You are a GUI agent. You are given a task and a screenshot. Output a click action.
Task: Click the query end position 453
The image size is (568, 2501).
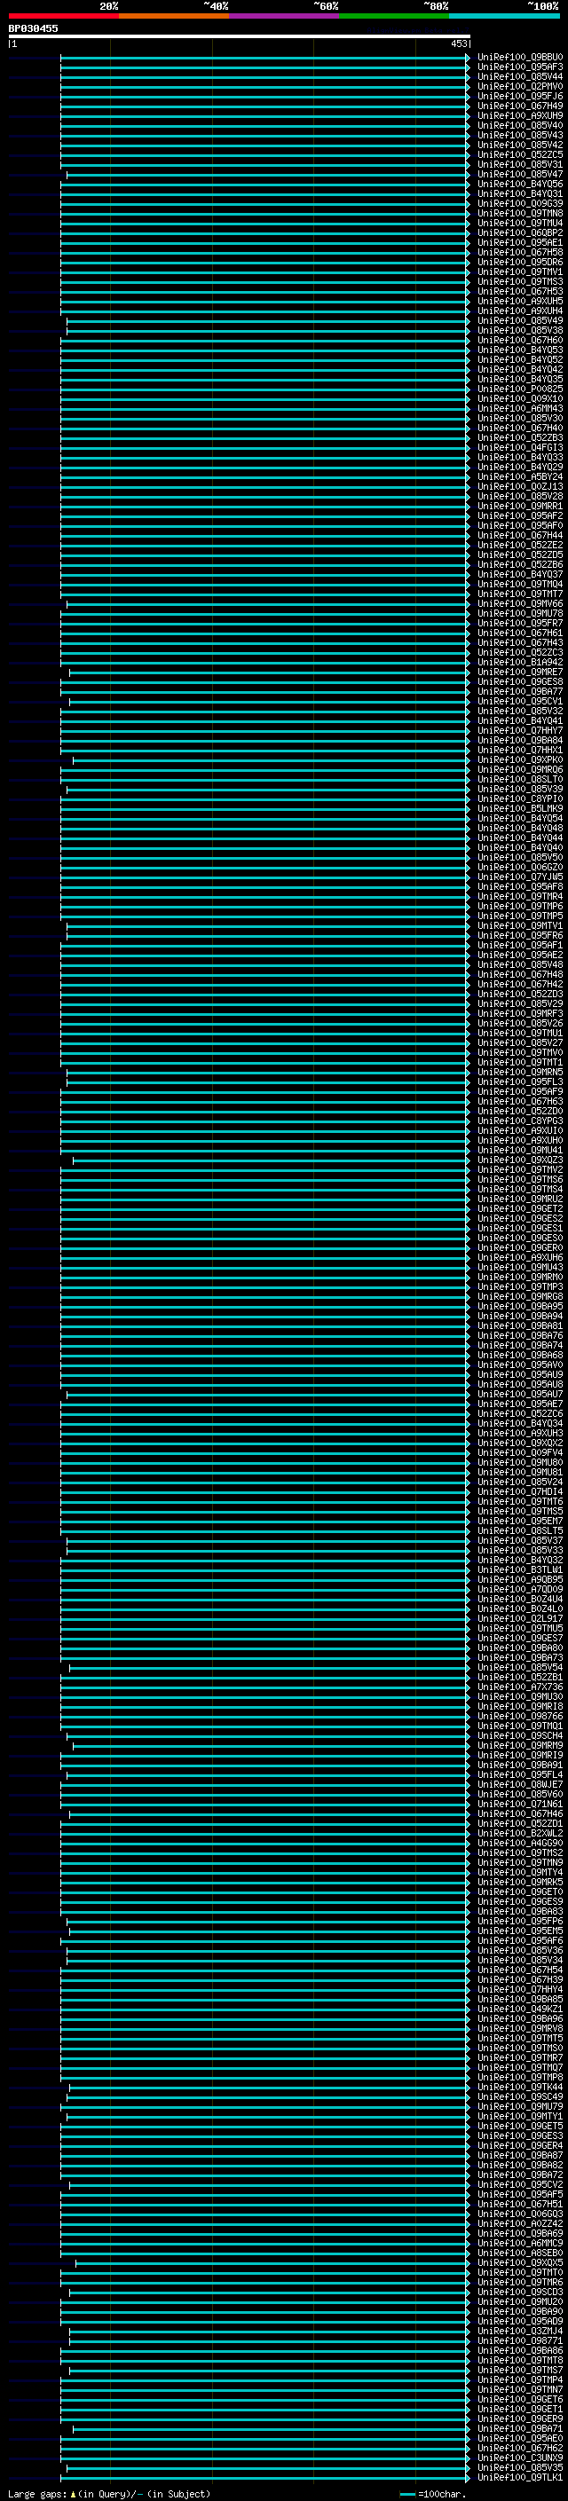[459, 43]
